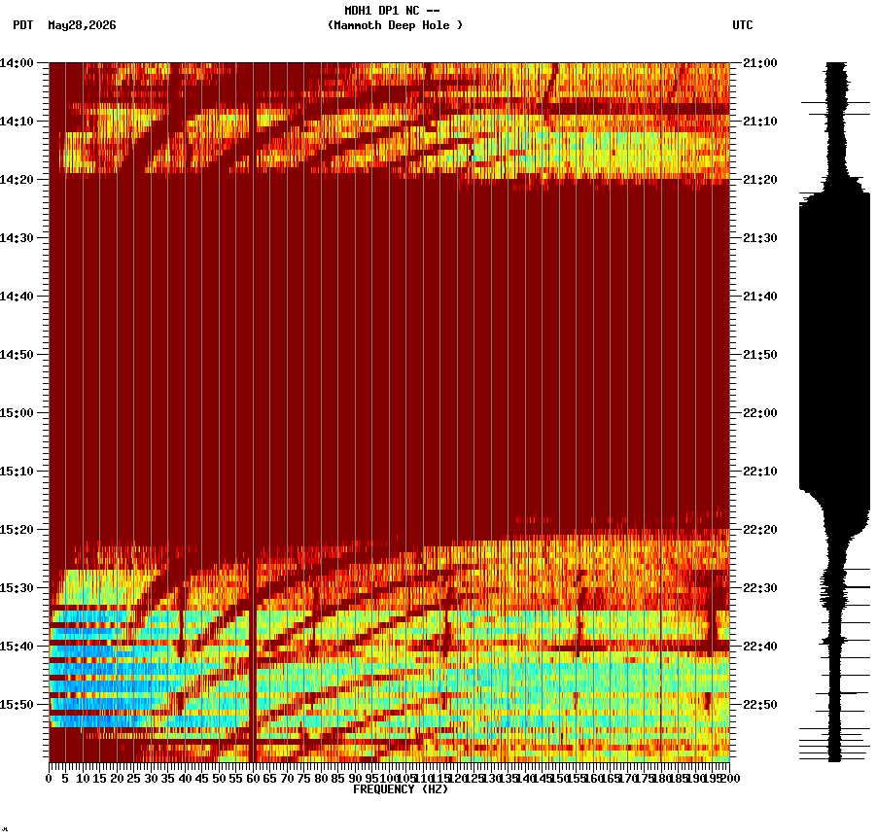Select the UTC timezone label
This screenshot has height=840, width=877.
pos(742,25)
